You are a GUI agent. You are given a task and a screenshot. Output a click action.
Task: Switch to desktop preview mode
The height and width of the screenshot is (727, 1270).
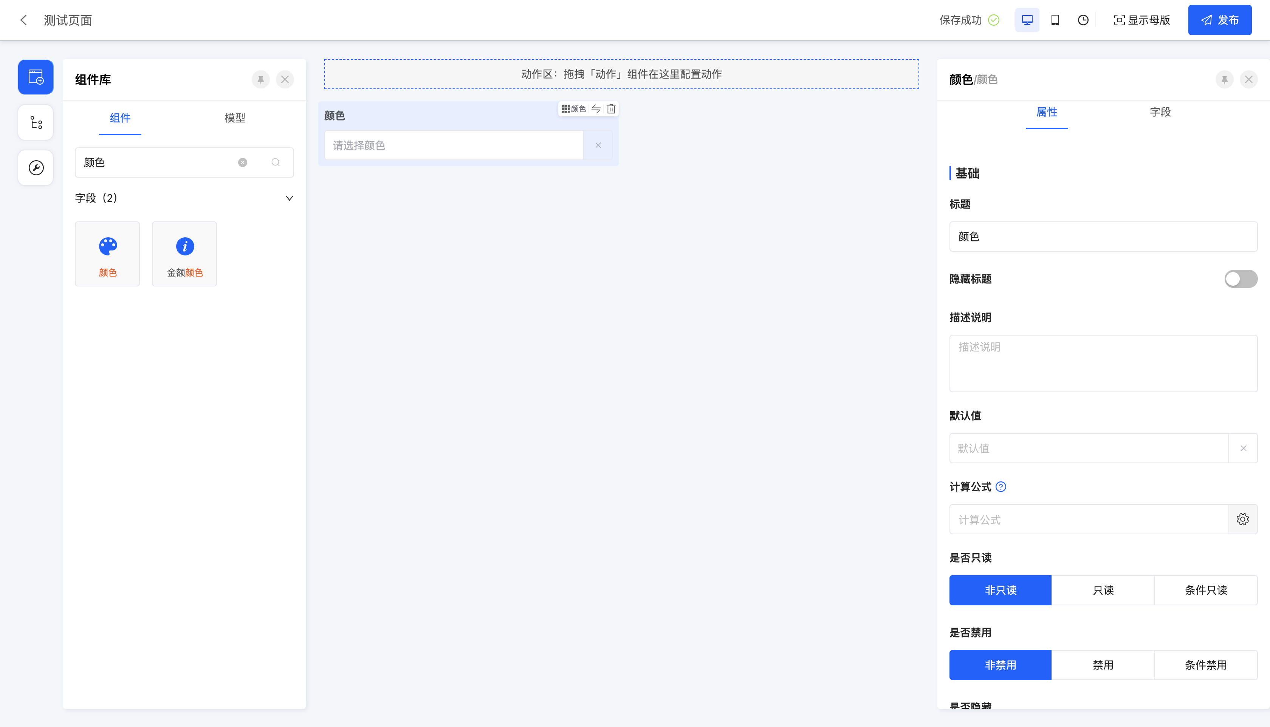pyautogui.click(x=1027, y=20)
